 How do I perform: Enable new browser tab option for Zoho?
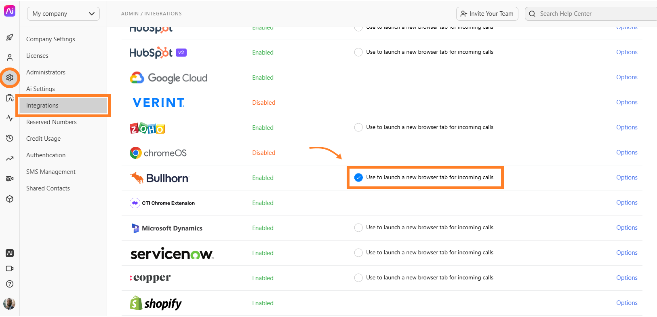(x=358, y=127)
